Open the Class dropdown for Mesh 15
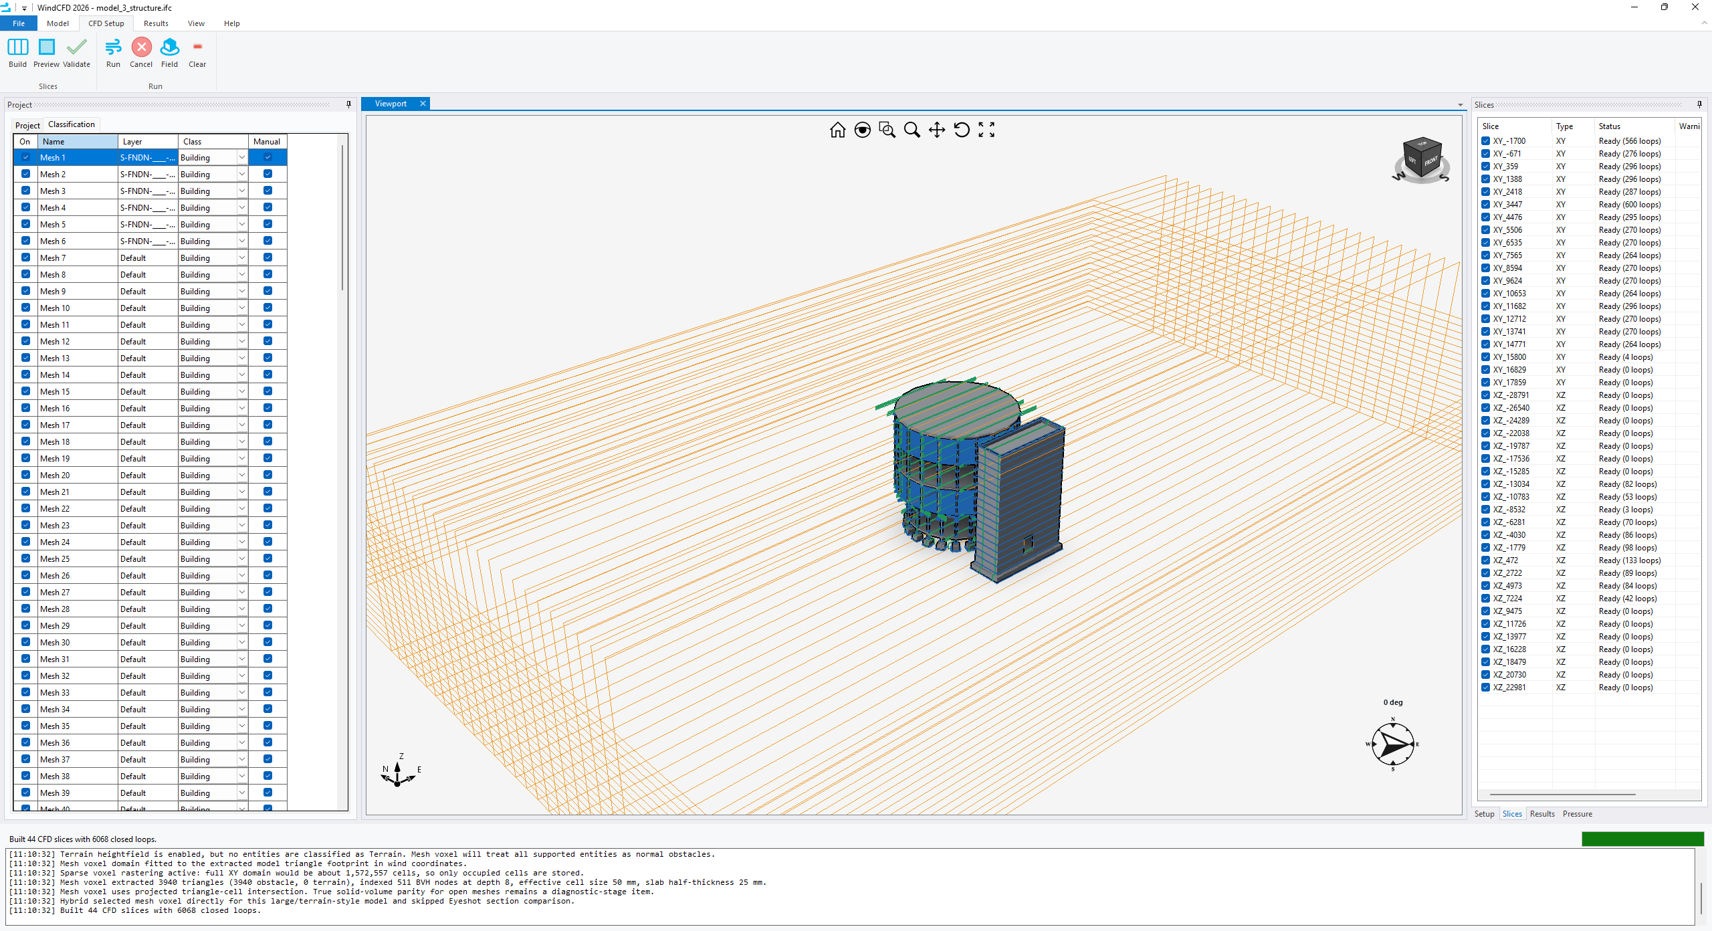The height and width of the screenshot is (931, 1712). pos(242,391)
